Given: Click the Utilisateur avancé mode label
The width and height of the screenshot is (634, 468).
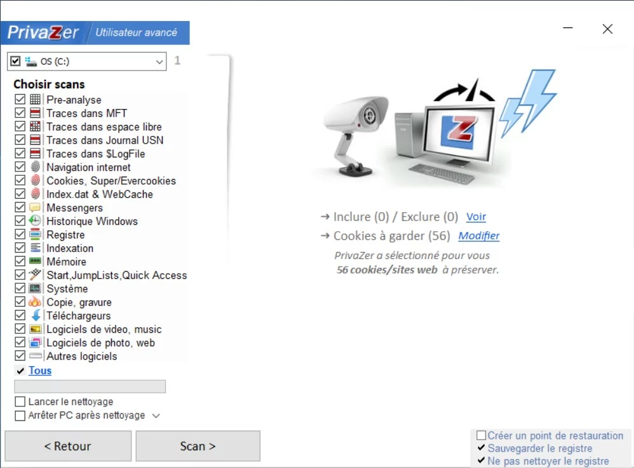Looking at the screenshot, I should click(136, 33).
